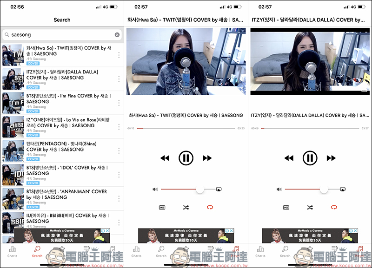
Task: Open Charts tab in DALLA DALLA player screen
Action: click(260, 252)
